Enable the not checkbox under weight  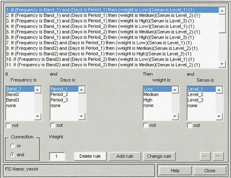(146, 125)
